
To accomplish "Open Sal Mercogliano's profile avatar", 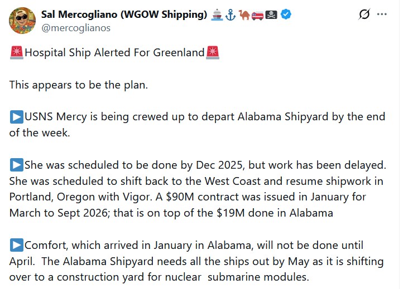I will 22,21.
